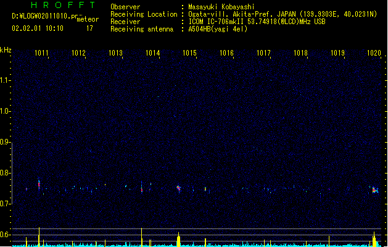Click the 1011 time axis label
This screenshot has width=388, height=247.
tap(41, 52)
